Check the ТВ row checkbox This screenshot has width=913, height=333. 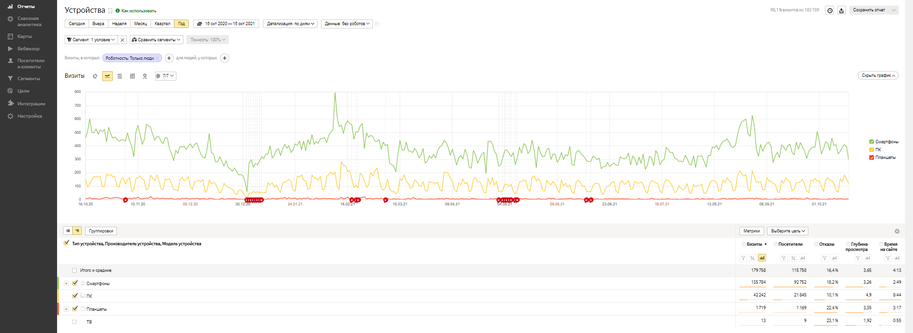(x=74, y=322)
